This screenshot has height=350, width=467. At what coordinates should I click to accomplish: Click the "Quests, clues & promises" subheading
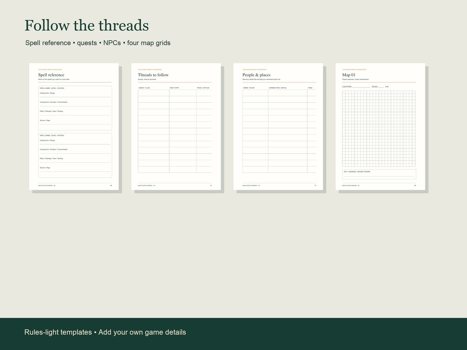coord(147,79)
